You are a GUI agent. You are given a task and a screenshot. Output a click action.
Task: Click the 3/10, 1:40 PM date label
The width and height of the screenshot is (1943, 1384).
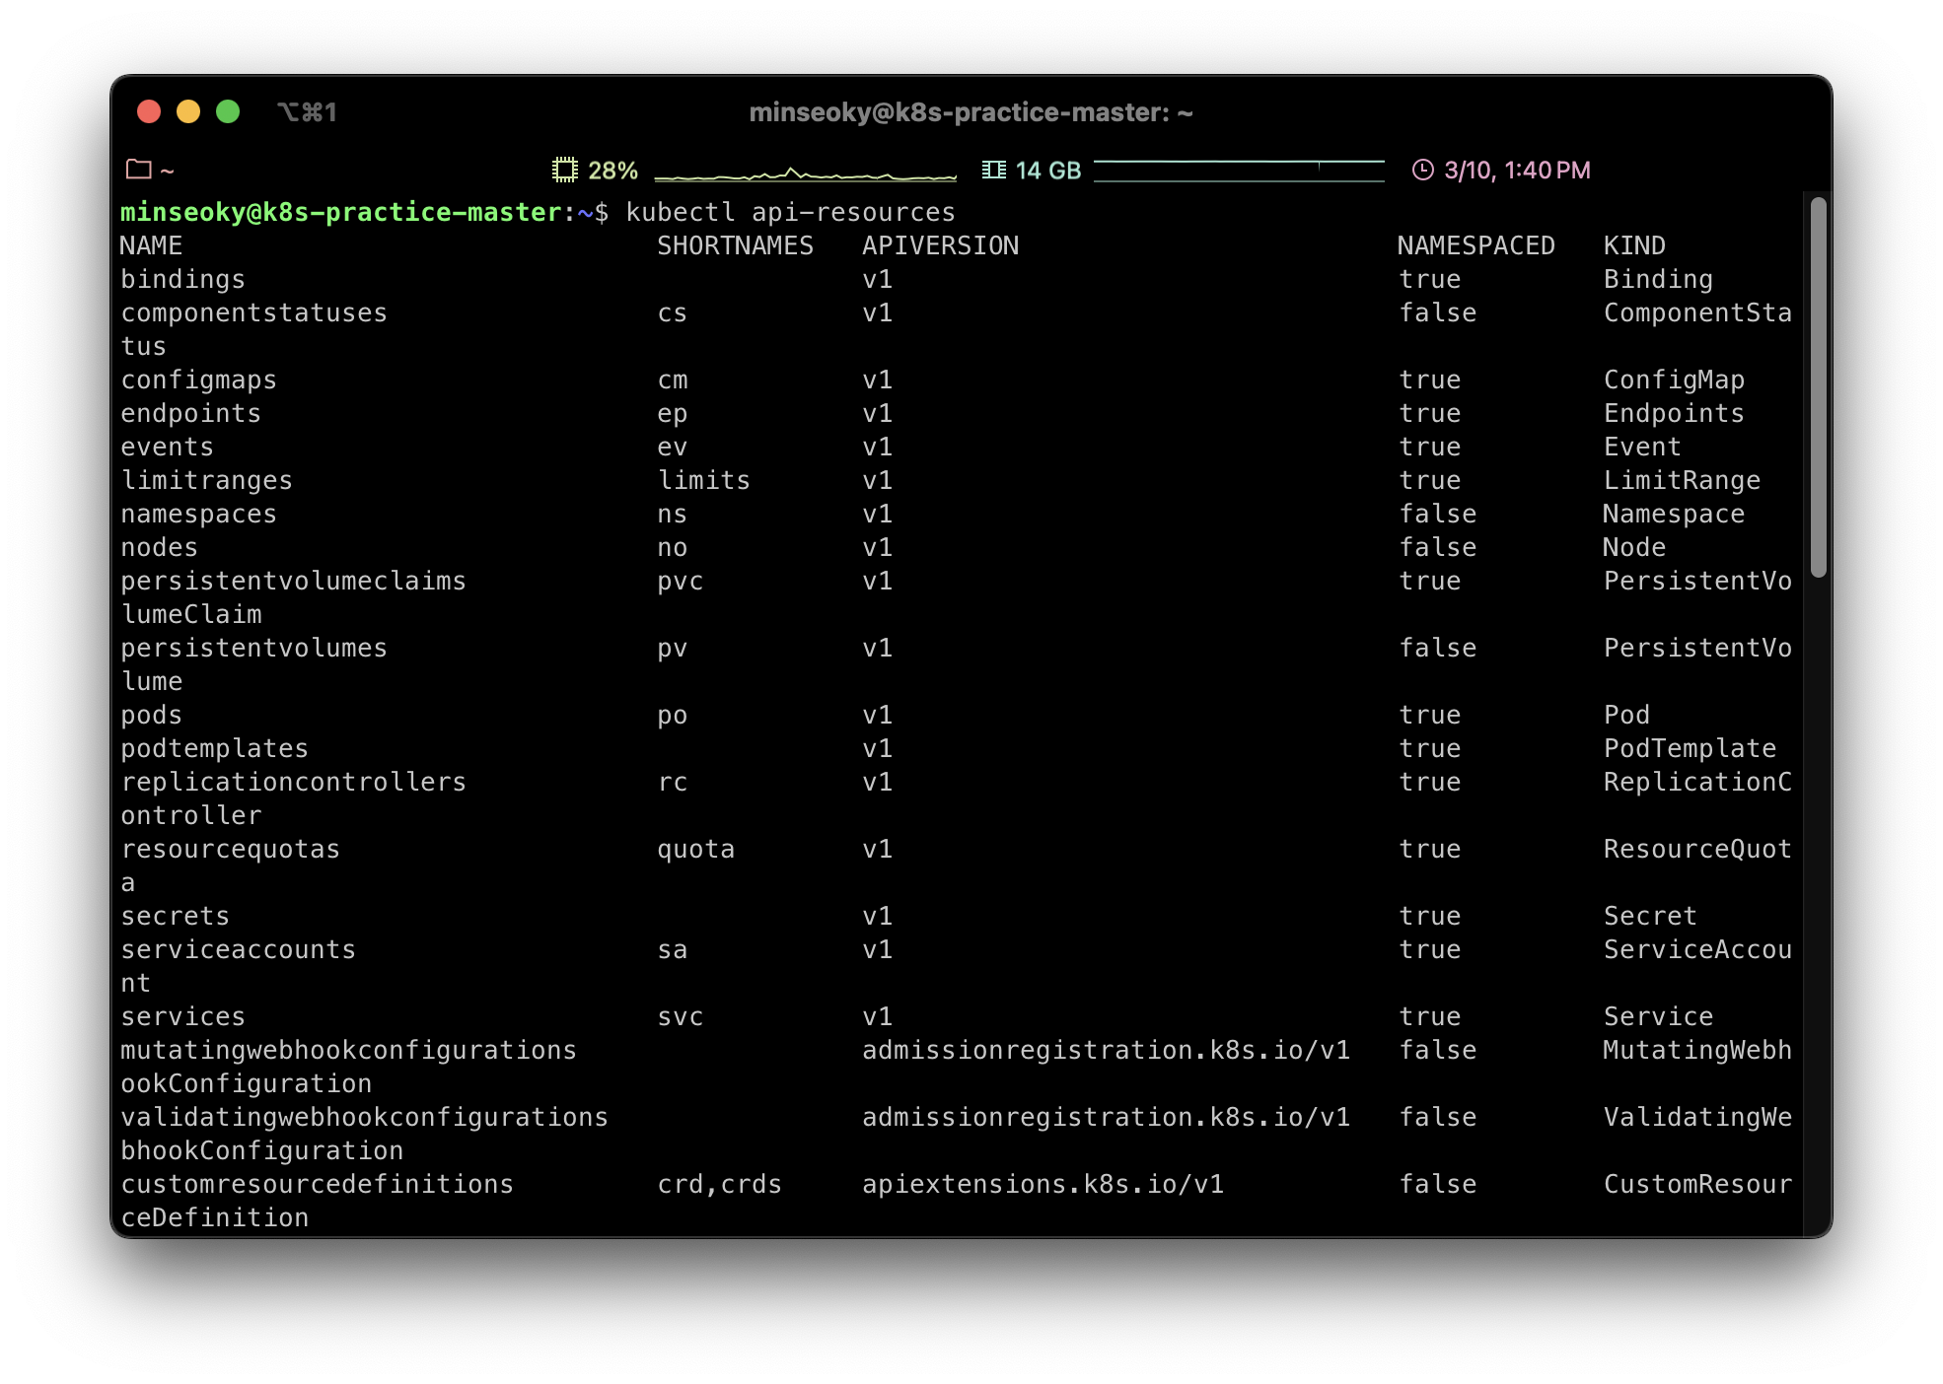coord(1517,171)
